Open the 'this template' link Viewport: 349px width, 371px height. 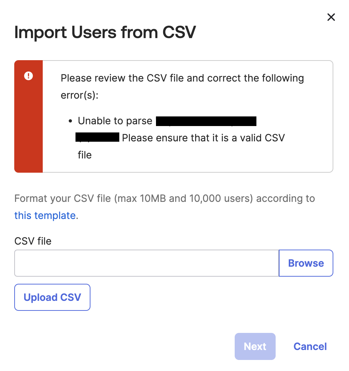click(x=45, y=215)
